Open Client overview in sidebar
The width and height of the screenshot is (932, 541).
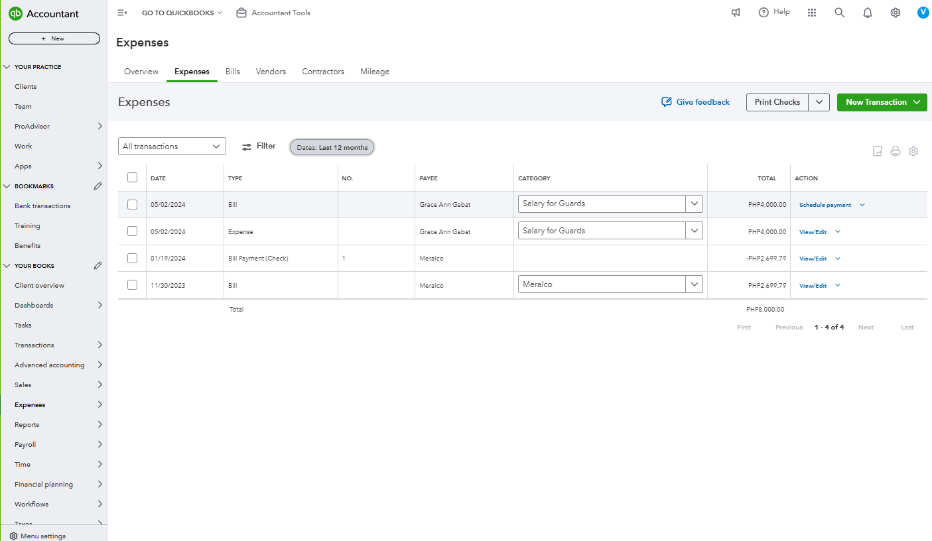point(40,286)
